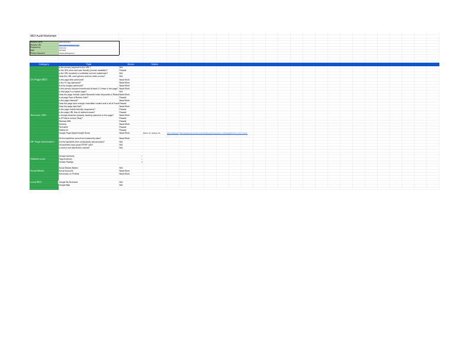Click the Task column header
The height and width of the screenshot is (362, 469).
click(89, 64)
